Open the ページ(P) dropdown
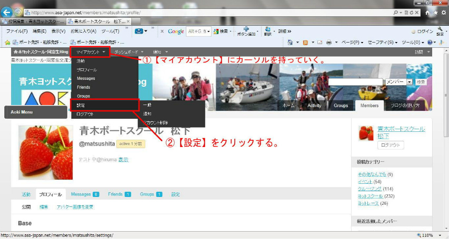 click(x=352, y=43)
